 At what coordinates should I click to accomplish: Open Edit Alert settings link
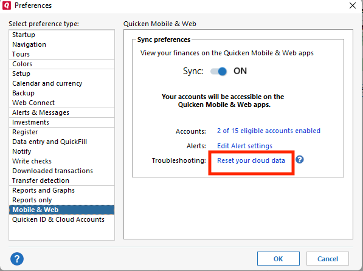click(244, 146)
